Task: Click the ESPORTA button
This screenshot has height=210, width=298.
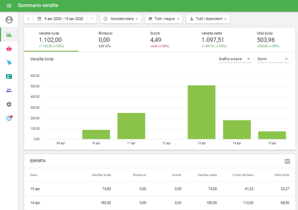Action: pyautogui.click(x=38, y=161)
